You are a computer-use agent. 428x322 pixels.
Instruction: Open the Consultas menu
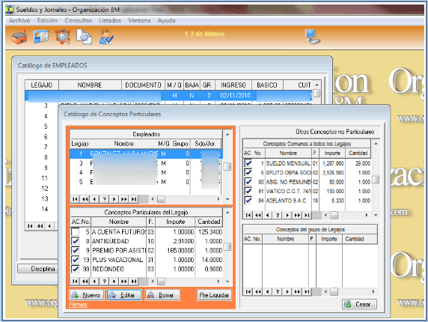[78, 20]
